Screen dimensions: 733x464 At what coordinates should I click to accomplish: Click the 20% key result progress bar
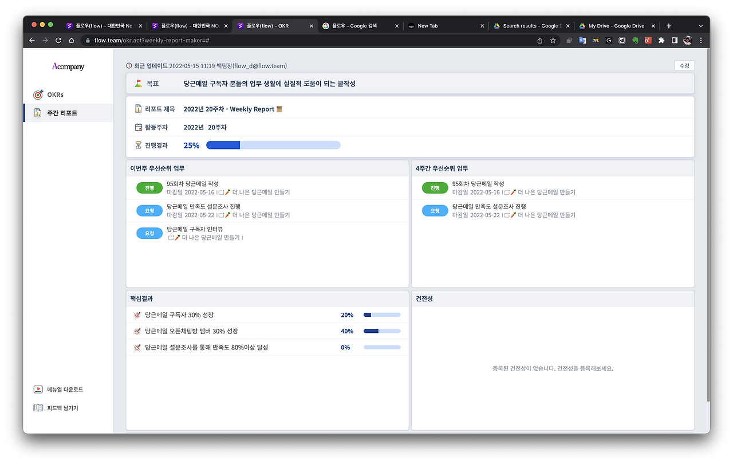click(x=382, y=315)
